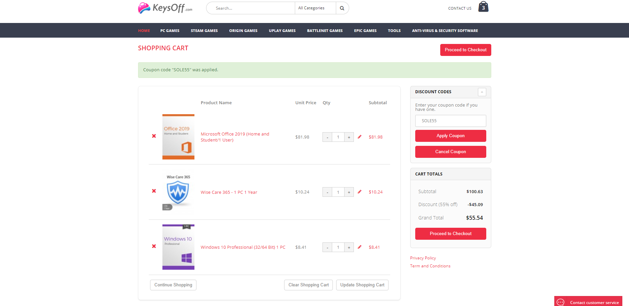The height and width of the screenshot is (306, 629).
Task: Click the discount amount -$45.09
Action: 475,205
